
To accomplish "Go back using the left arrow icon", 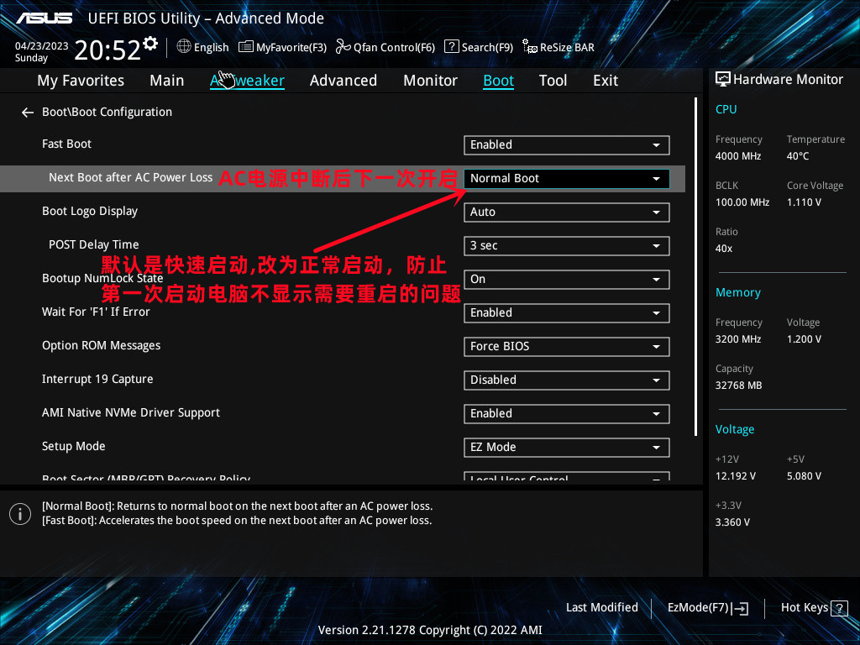I will tap(28, 113).
